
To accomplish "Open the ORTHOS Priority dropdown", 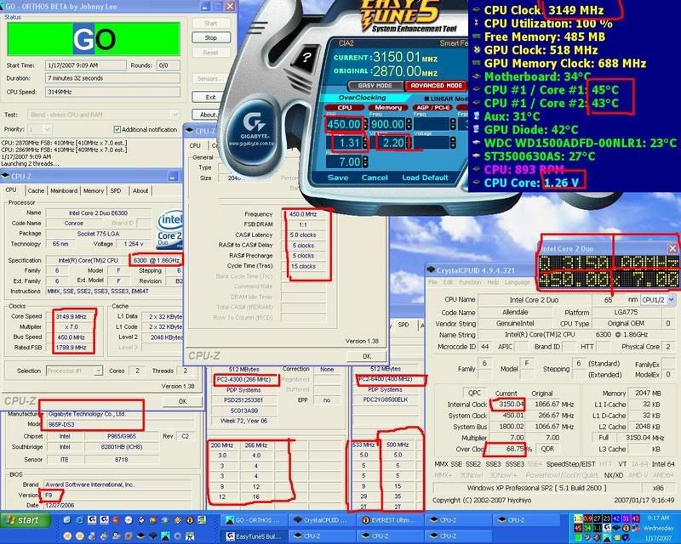I will coord(48,129).
